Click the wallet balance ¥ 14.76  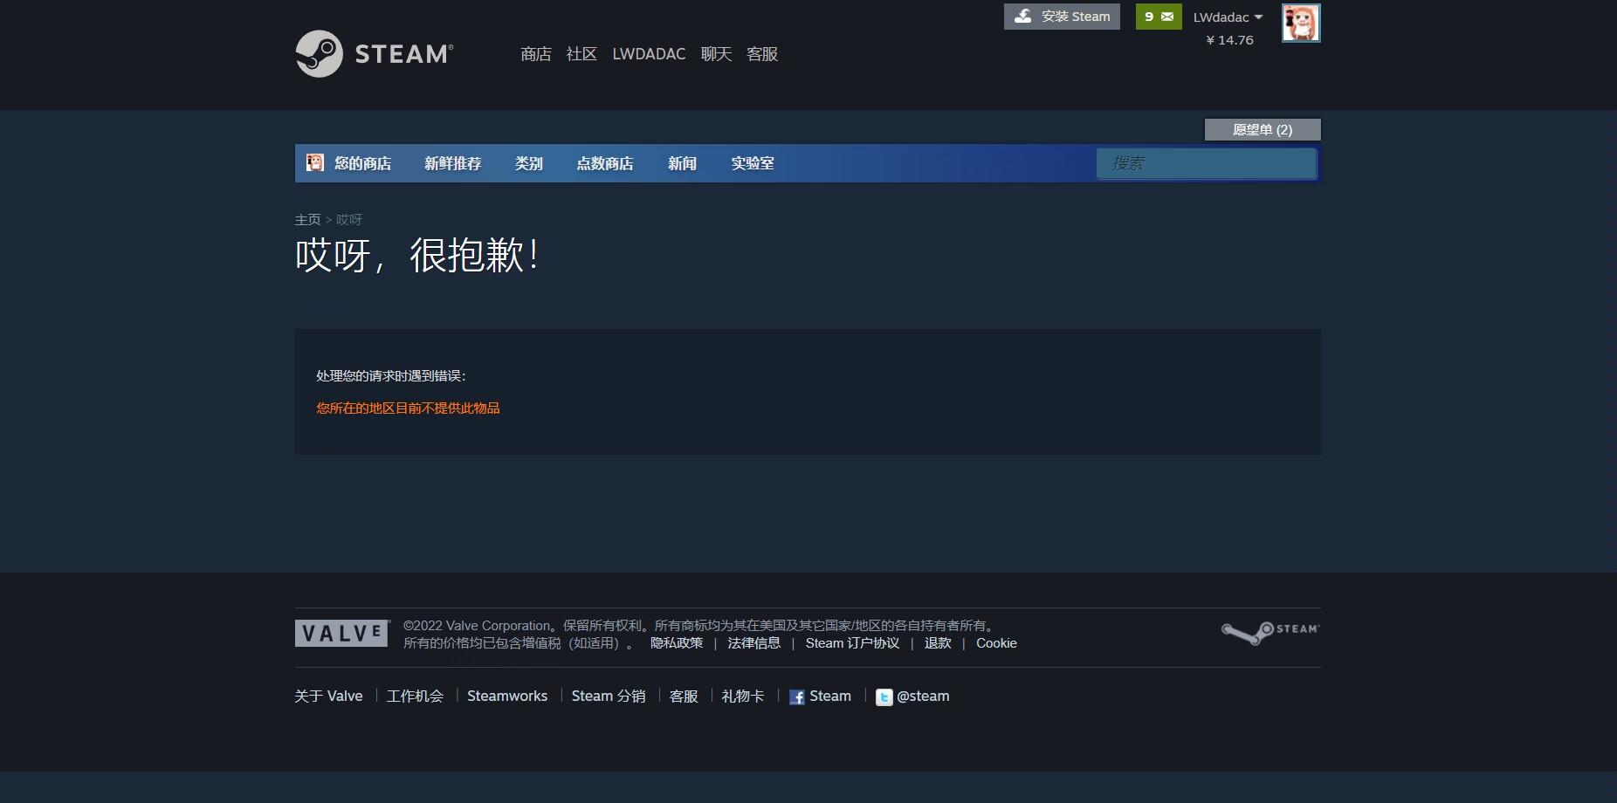(1229, 40)
